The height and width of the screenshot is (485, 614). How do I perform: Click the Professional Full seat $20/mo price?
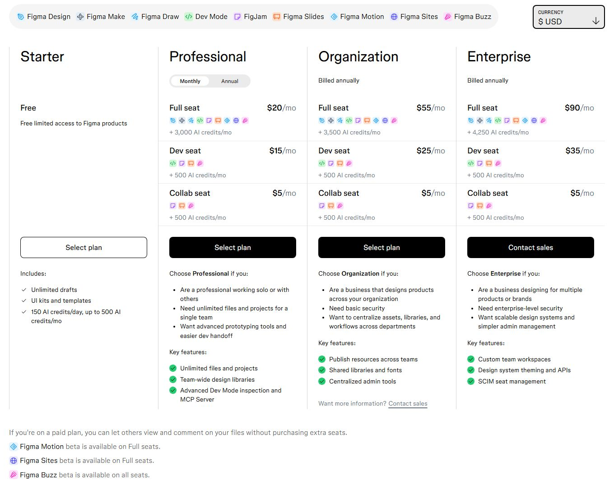tap(281, 108)
